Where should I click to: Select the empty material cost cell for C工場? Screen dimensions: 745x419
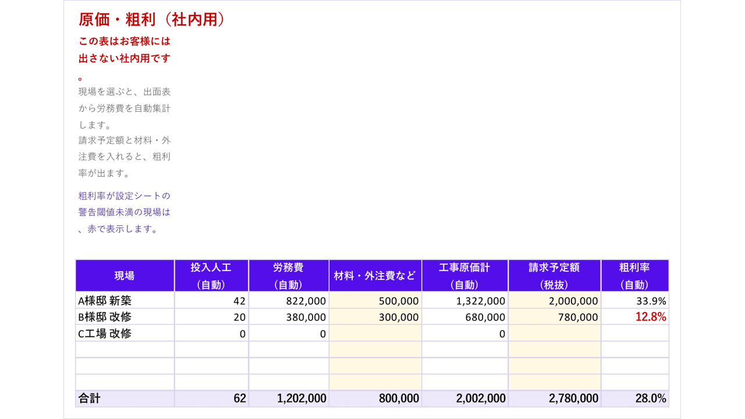coord(375,333)
